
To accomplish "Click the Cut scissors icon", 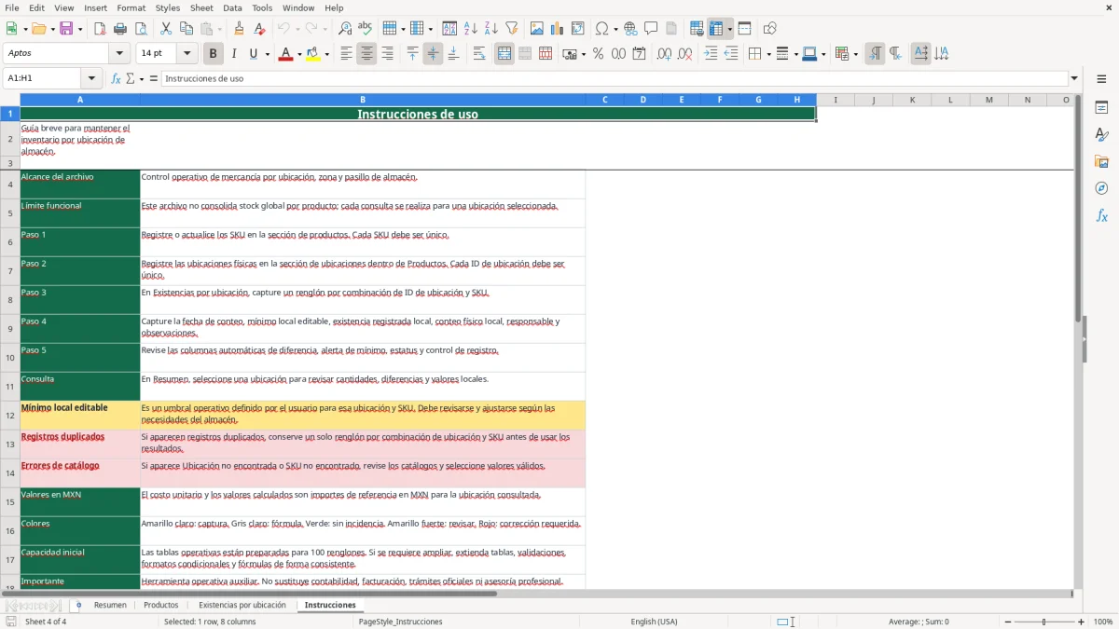I will [x=166, y=29].
